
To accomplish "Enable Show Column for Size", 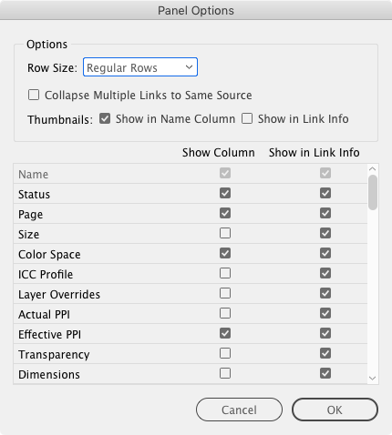I will [x=225, y=233].
